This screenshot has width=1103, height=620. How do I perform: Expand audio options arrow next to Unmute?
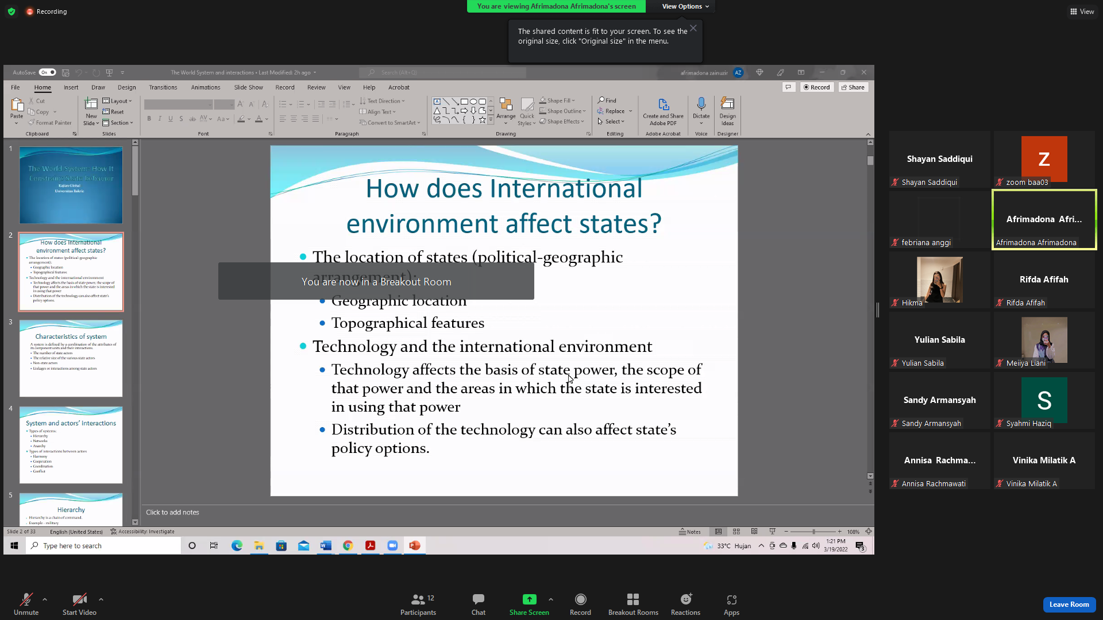[45, 599]
